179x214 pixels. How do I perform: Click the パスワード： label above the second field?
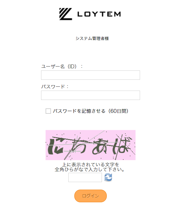[55, 86]
